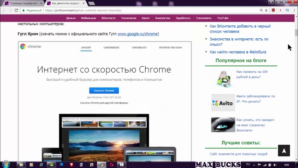
Task: Open the Opera browser taskbar icon
Action: [x=112, y=165]
